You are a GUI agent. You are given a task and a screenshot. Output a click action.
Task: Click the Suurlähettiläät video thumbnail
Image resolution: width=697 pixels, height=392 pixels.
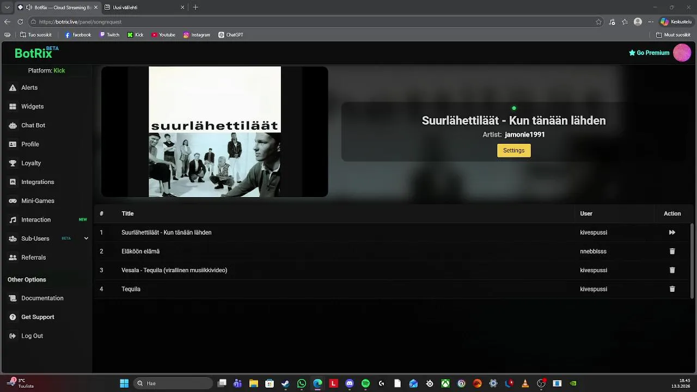tap(215, 132)
